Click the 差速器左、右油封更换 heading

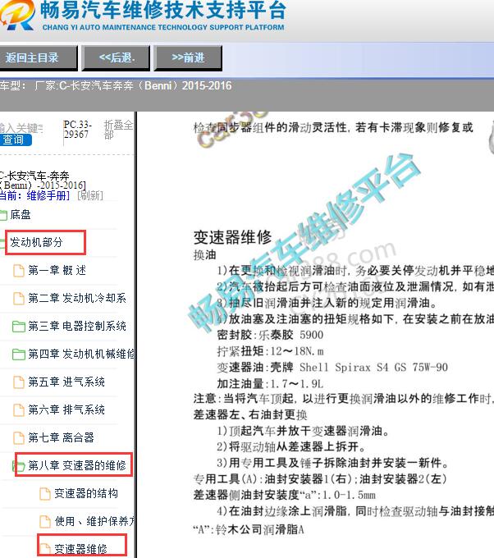click(250, 414)
